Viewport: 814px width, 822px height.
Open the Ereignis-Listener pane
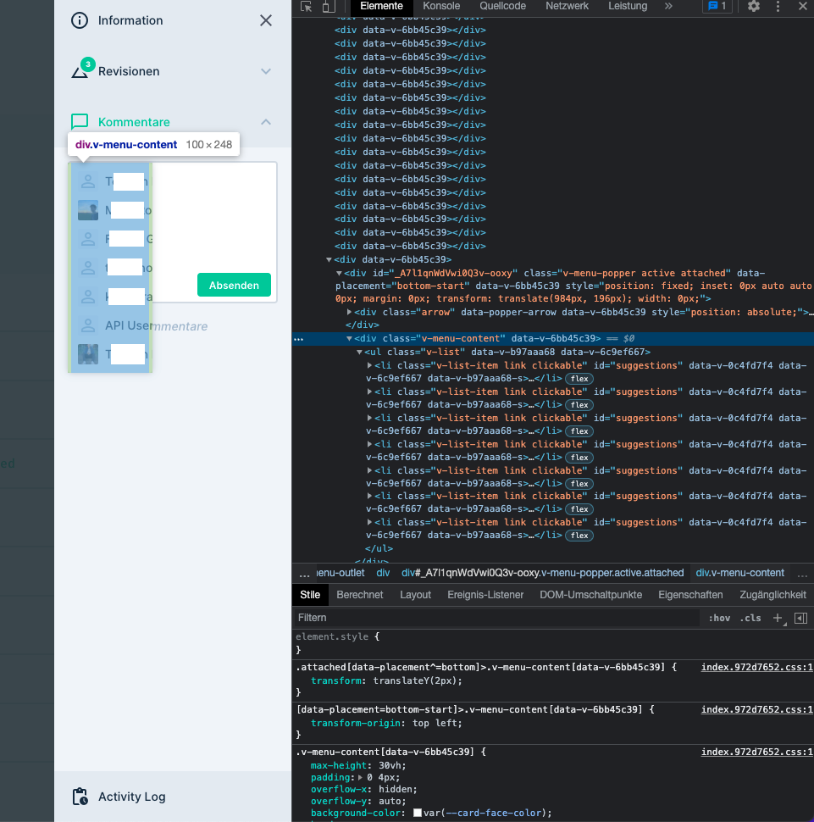click(x=485, y=595)
